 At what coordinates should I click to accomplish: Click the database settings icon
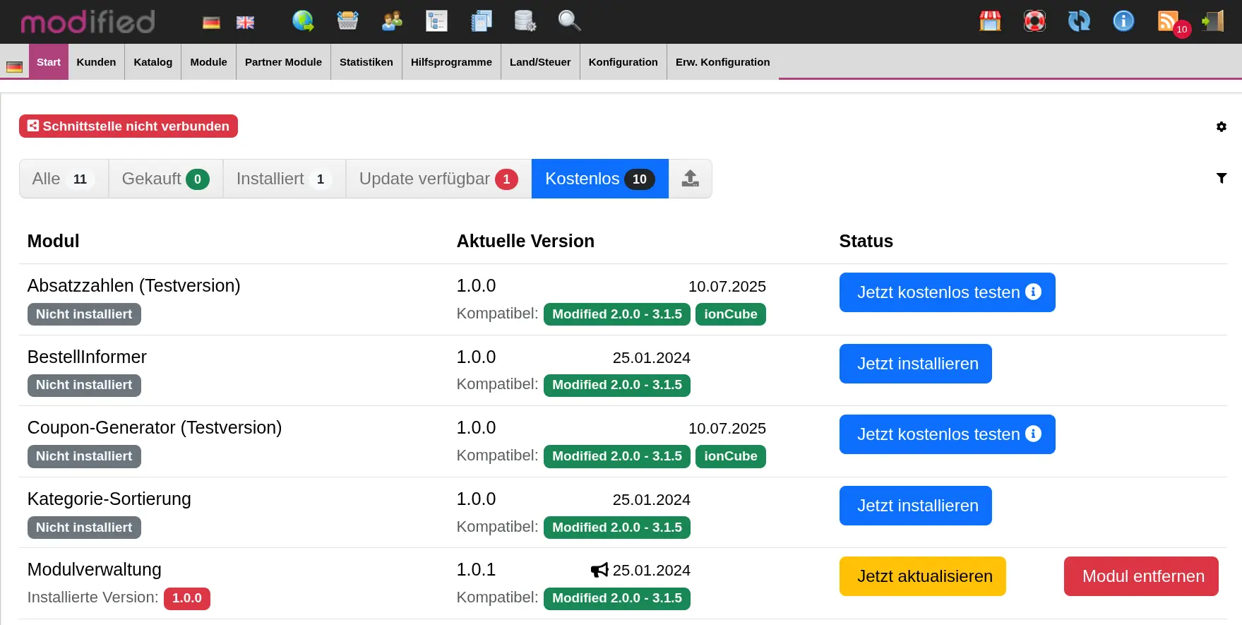pos(525,21)
